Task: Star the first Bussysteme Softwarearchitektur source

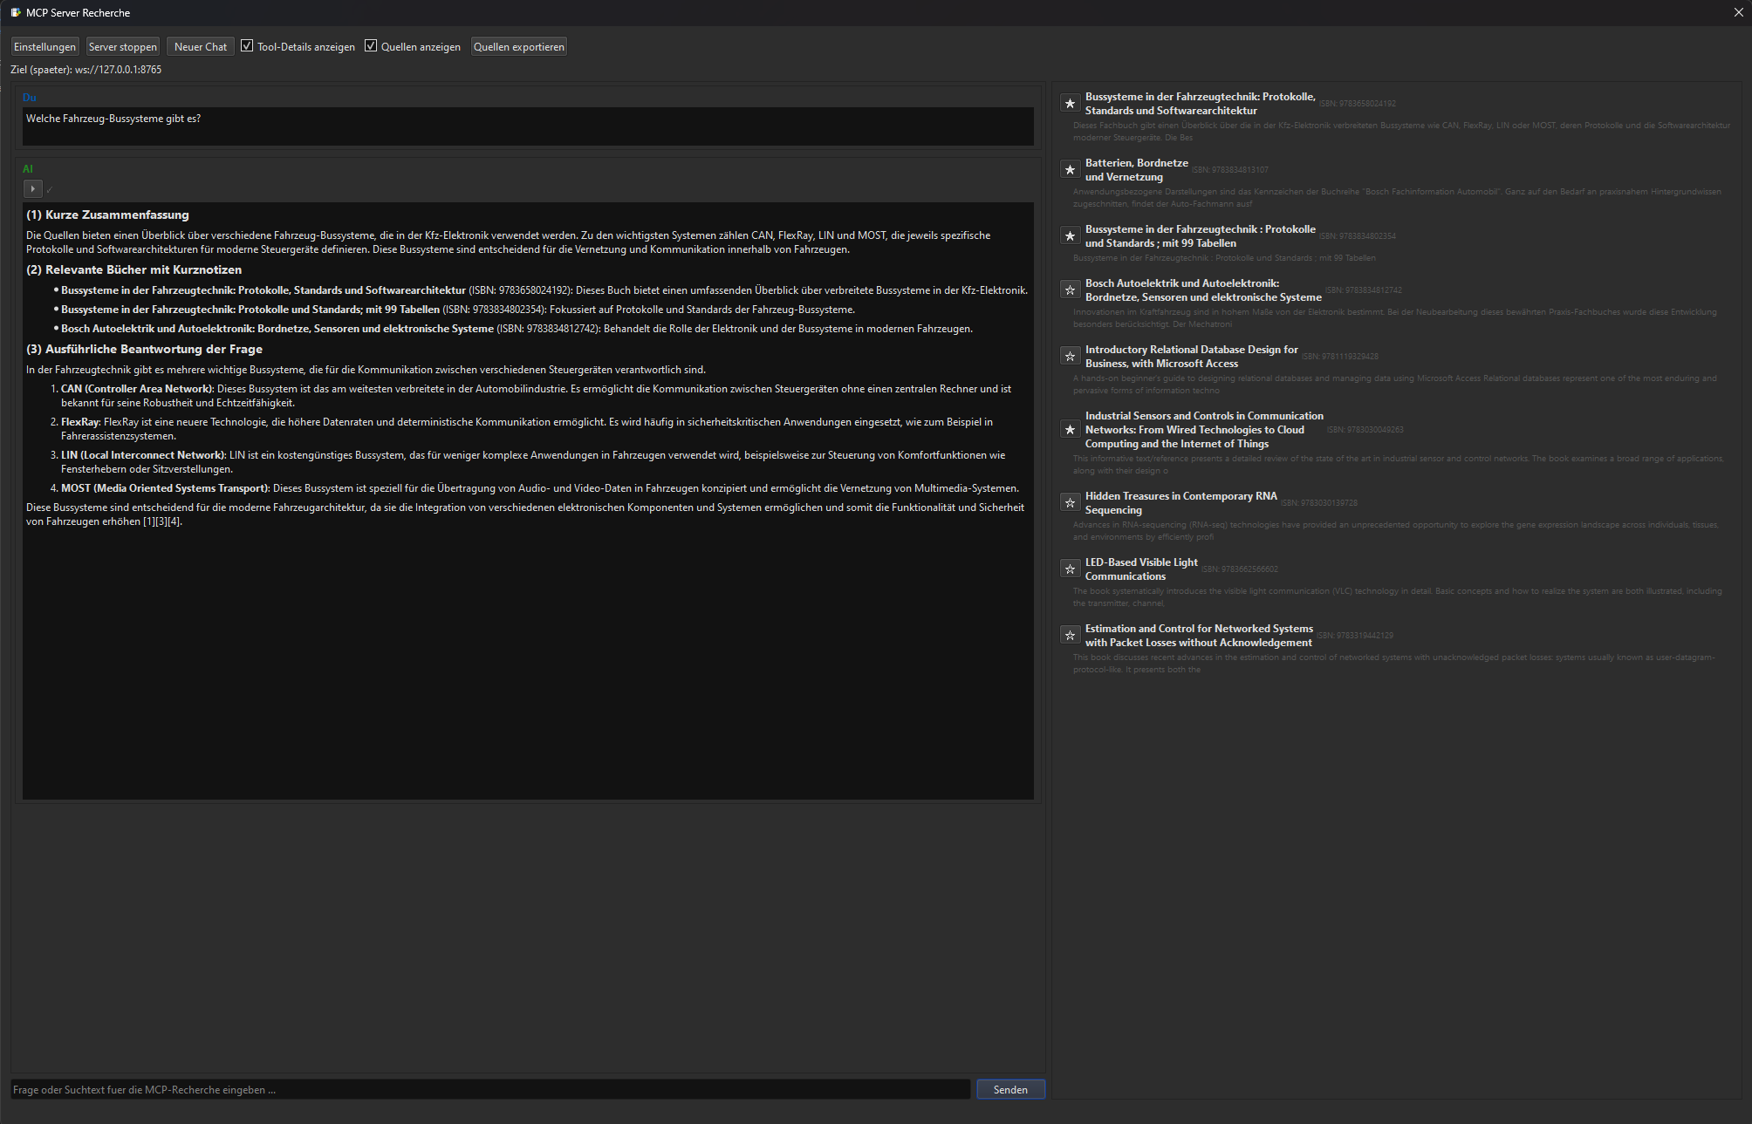Action: pos(1070,104)
